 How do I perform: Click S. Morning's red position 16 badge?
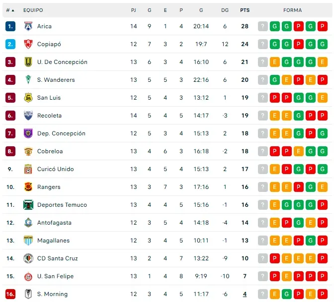coord(11,294)
